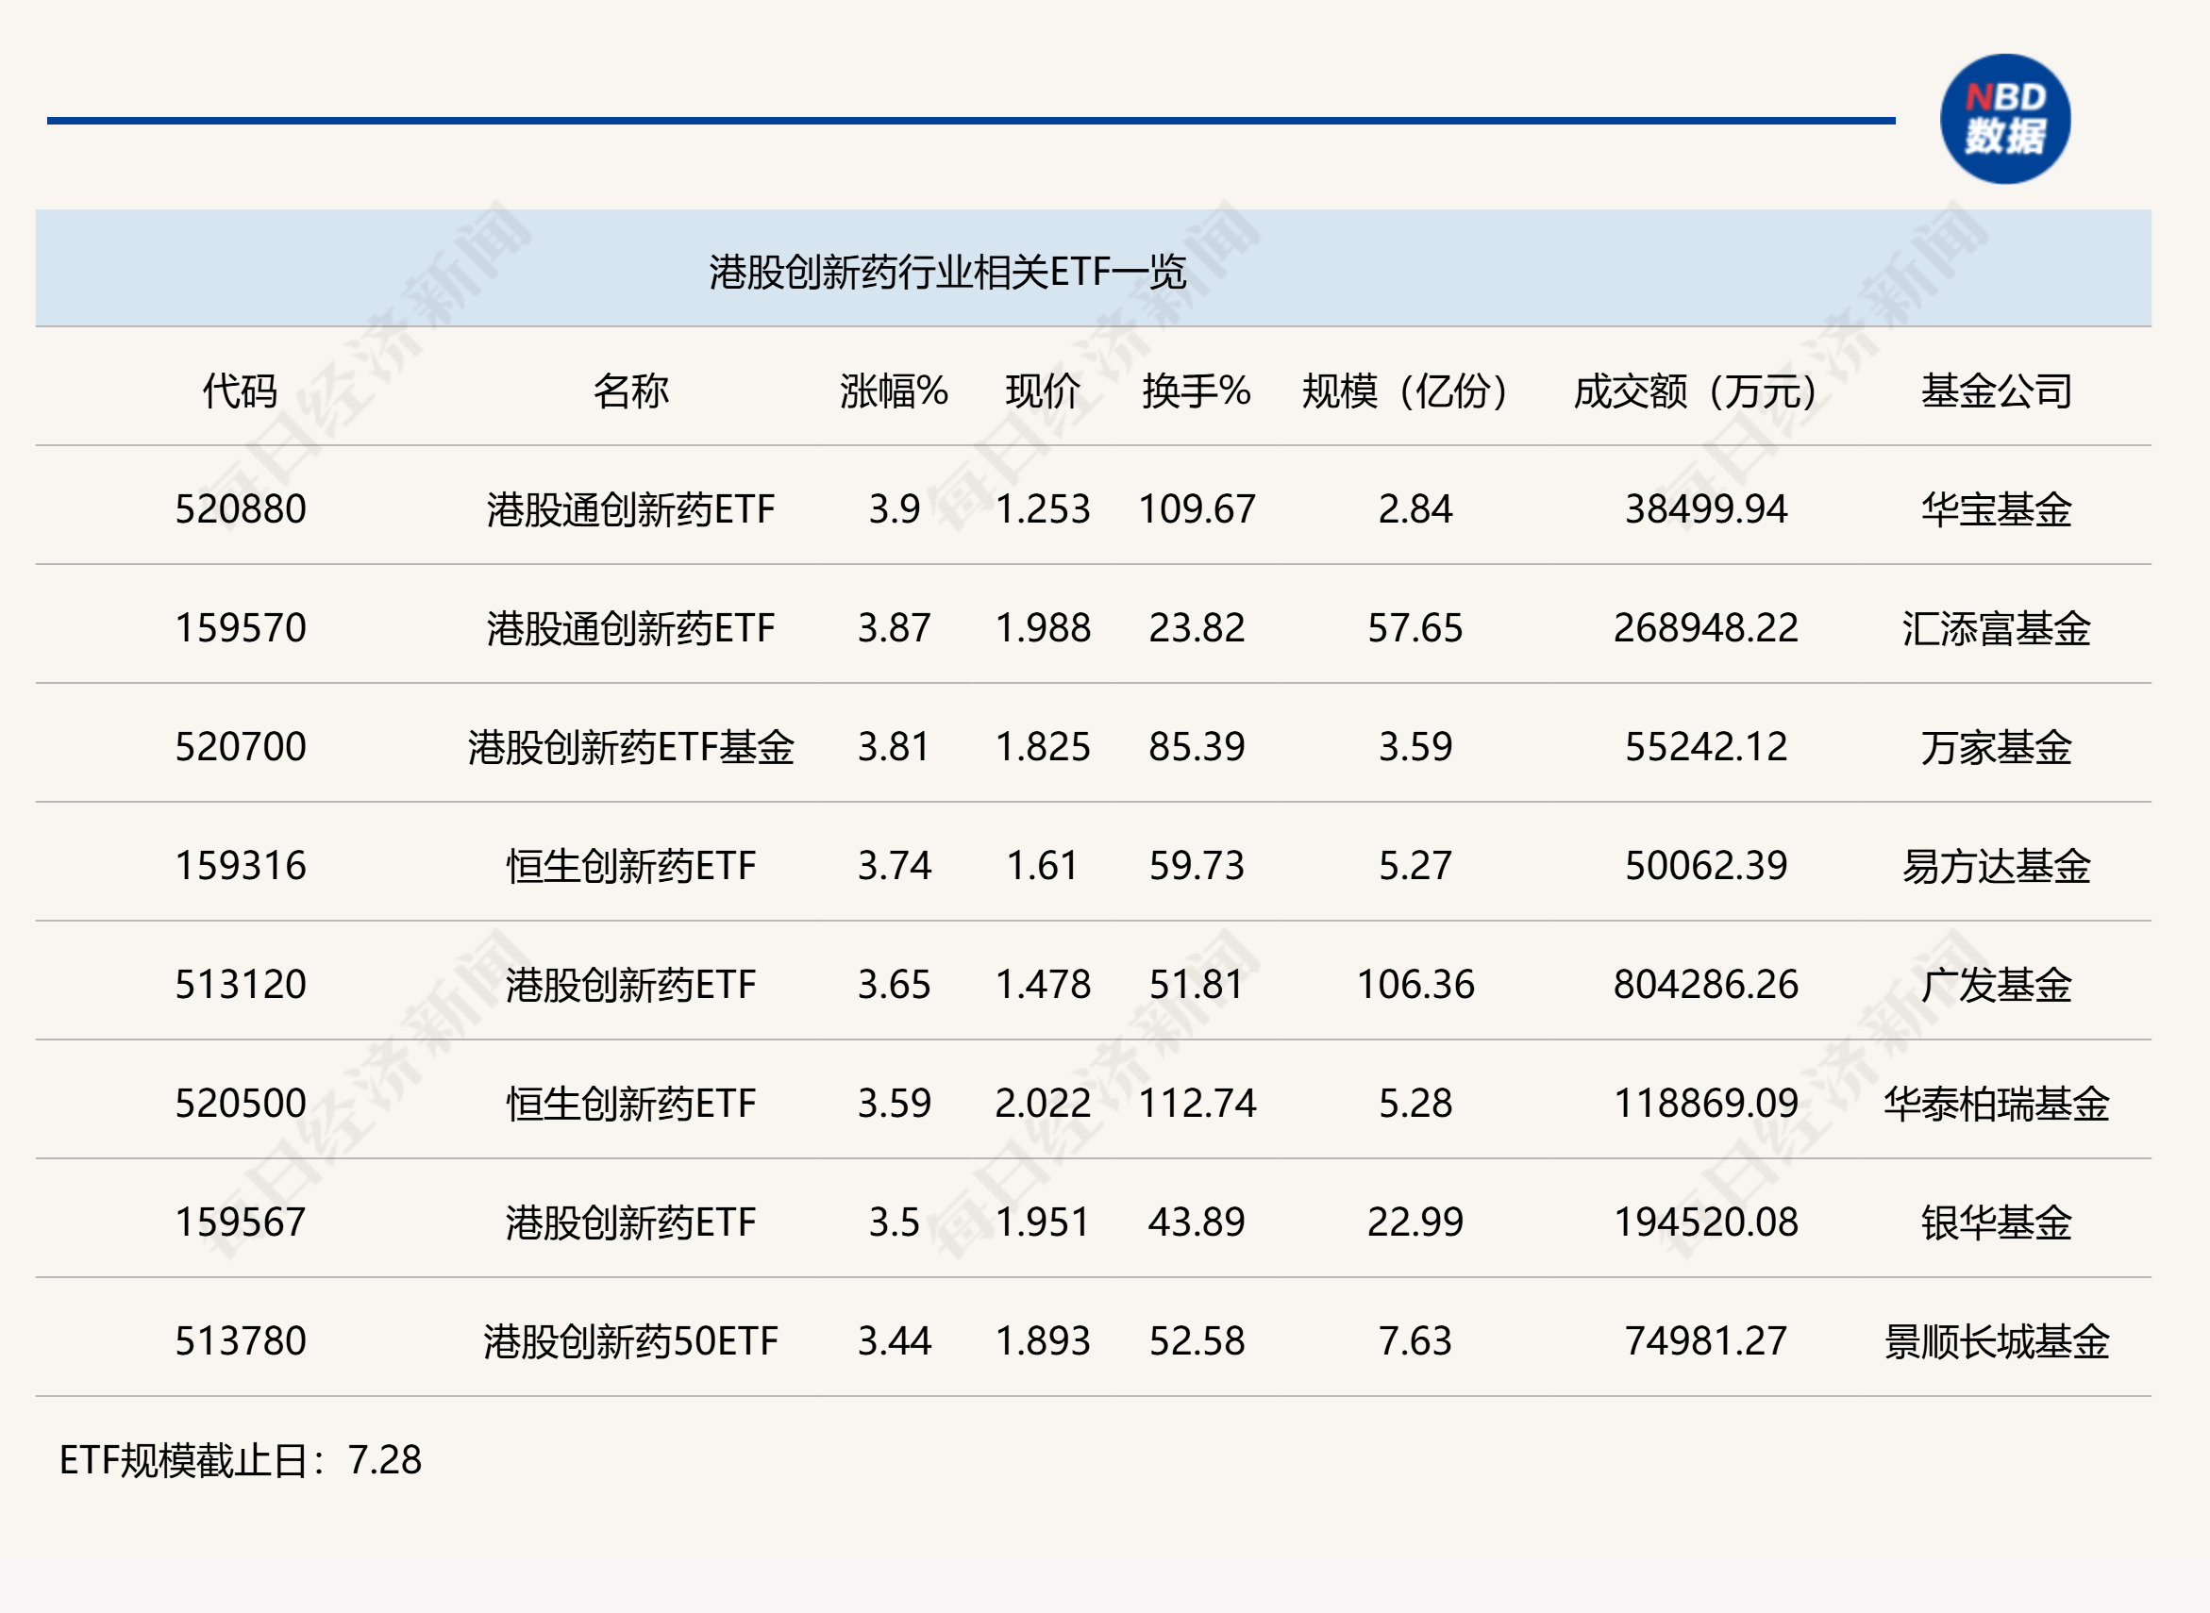
Task: Click the fund company 万家基金
Action: point(1996,747)
